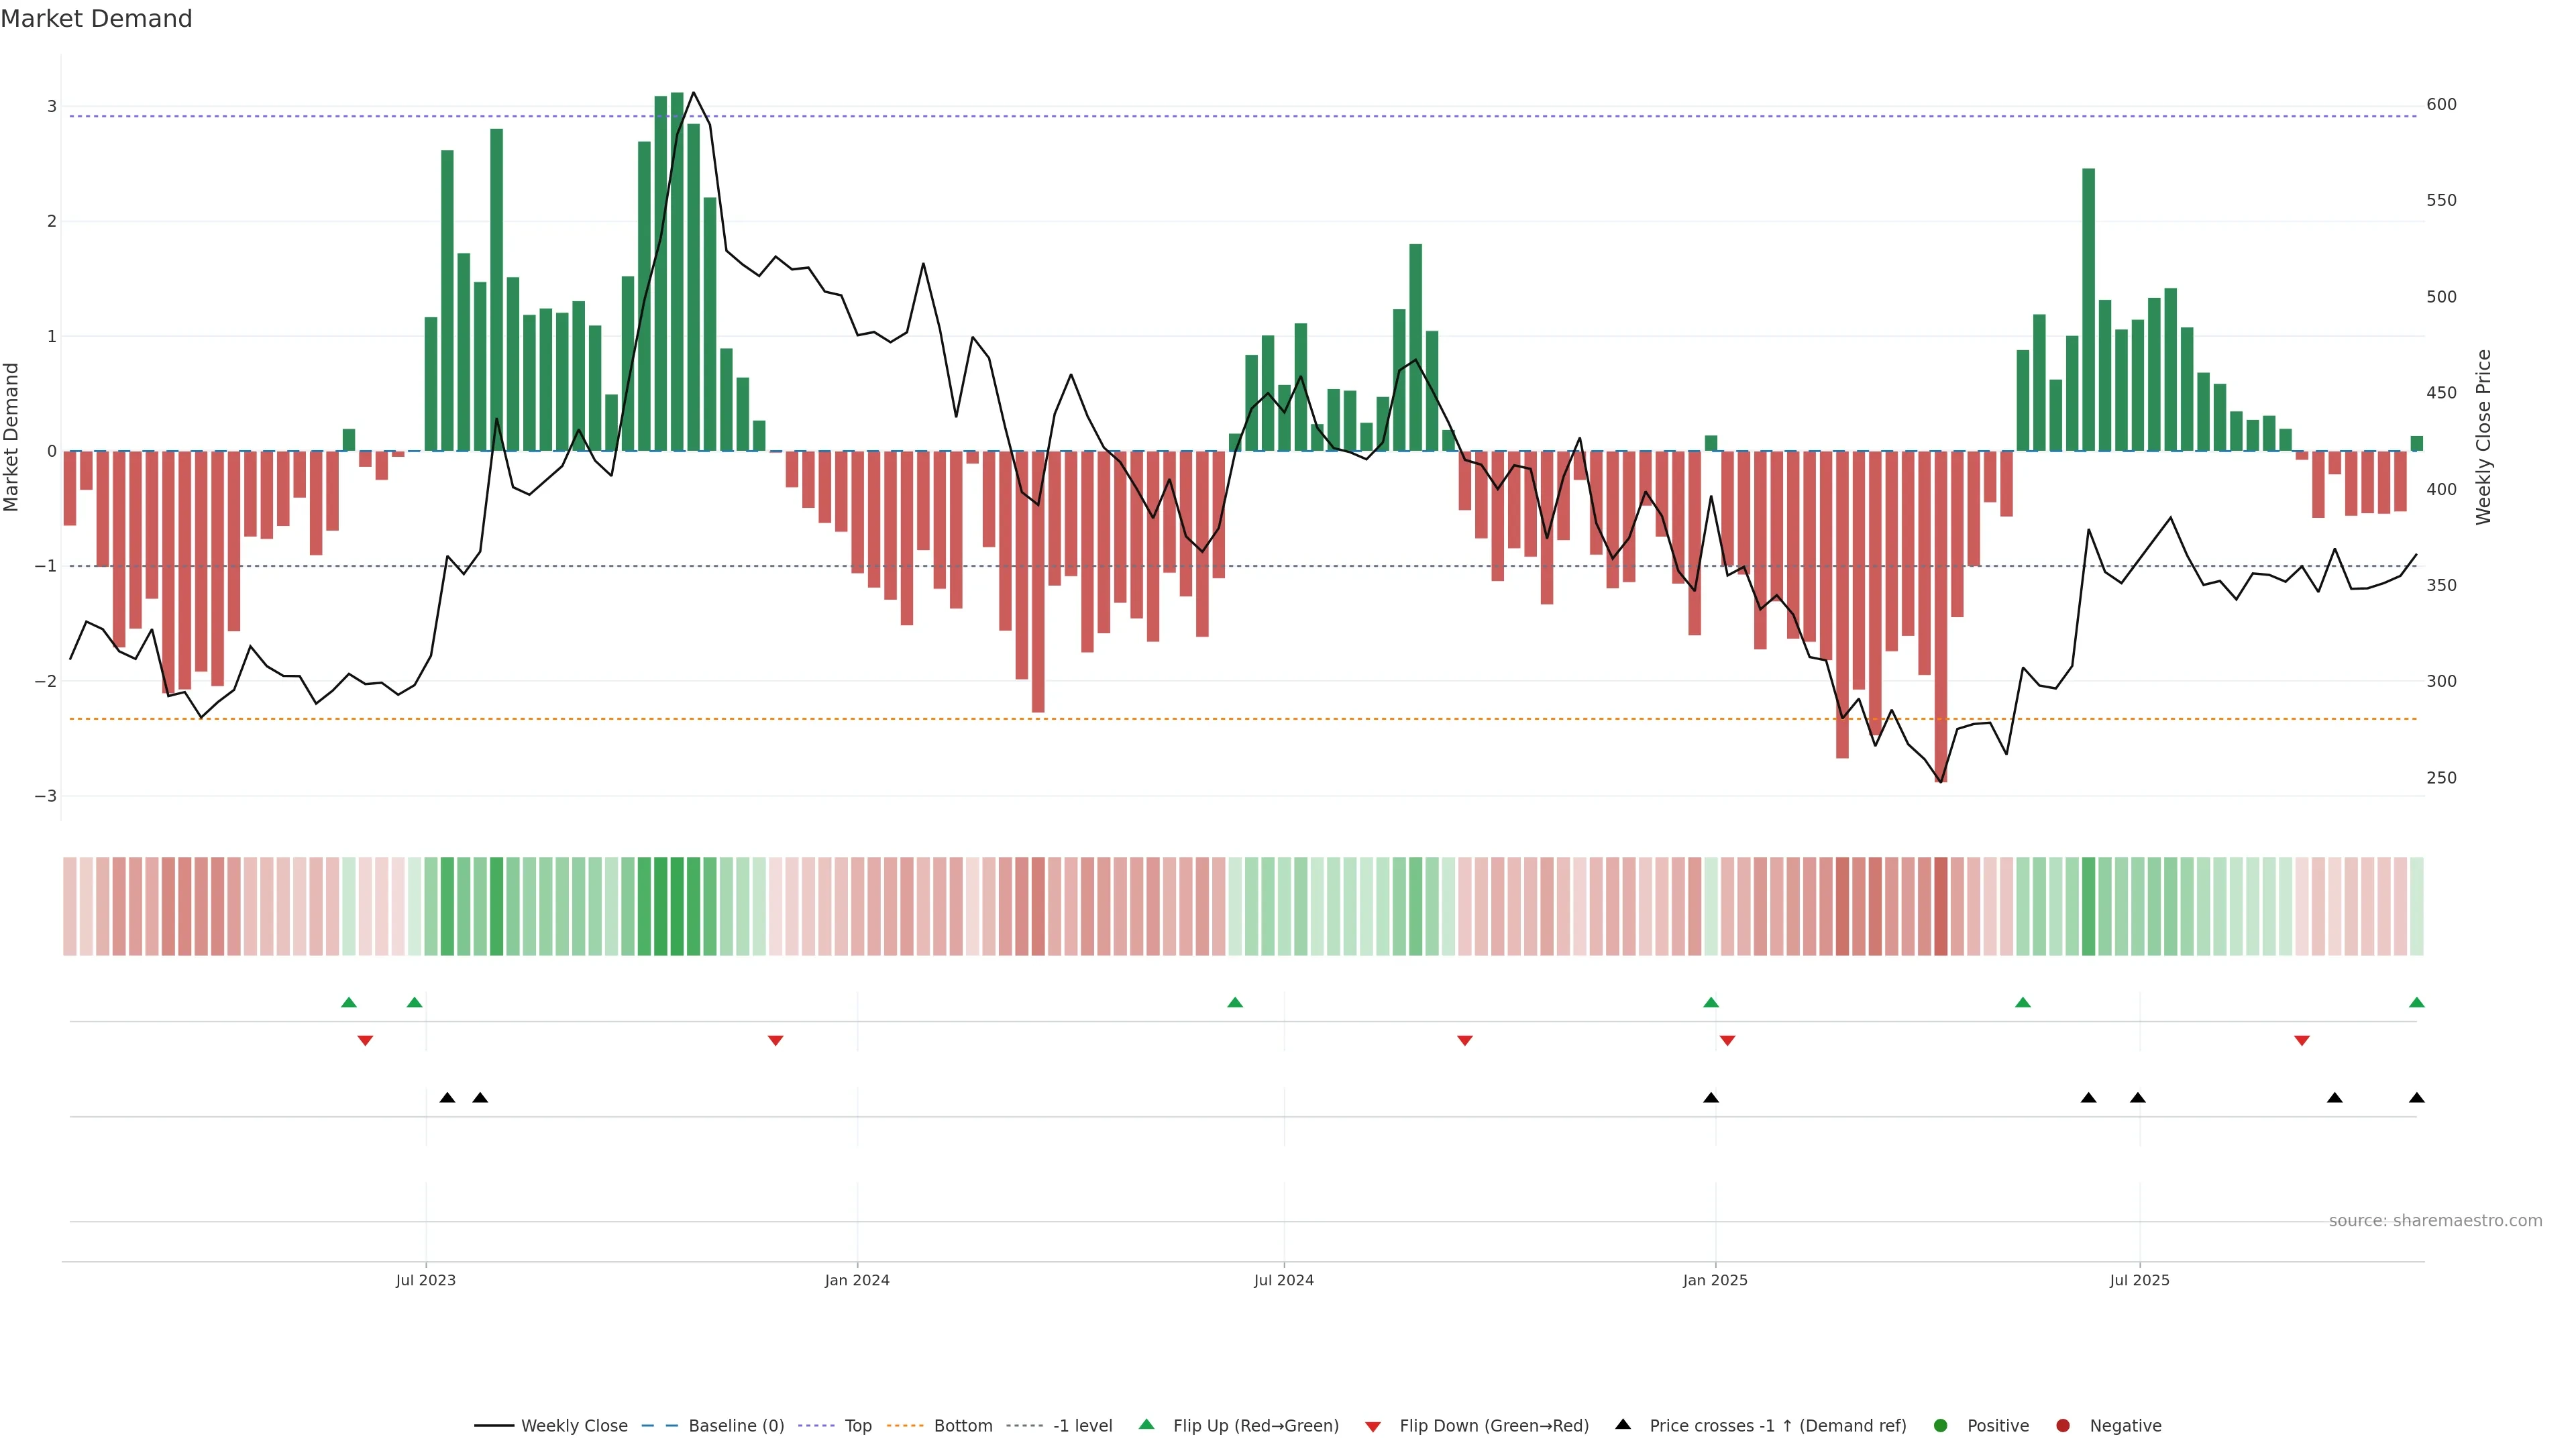Screen dimensions: 2576x1449
Task: Click the green Positive circle legend icon
Action: coord(1940,1425)
